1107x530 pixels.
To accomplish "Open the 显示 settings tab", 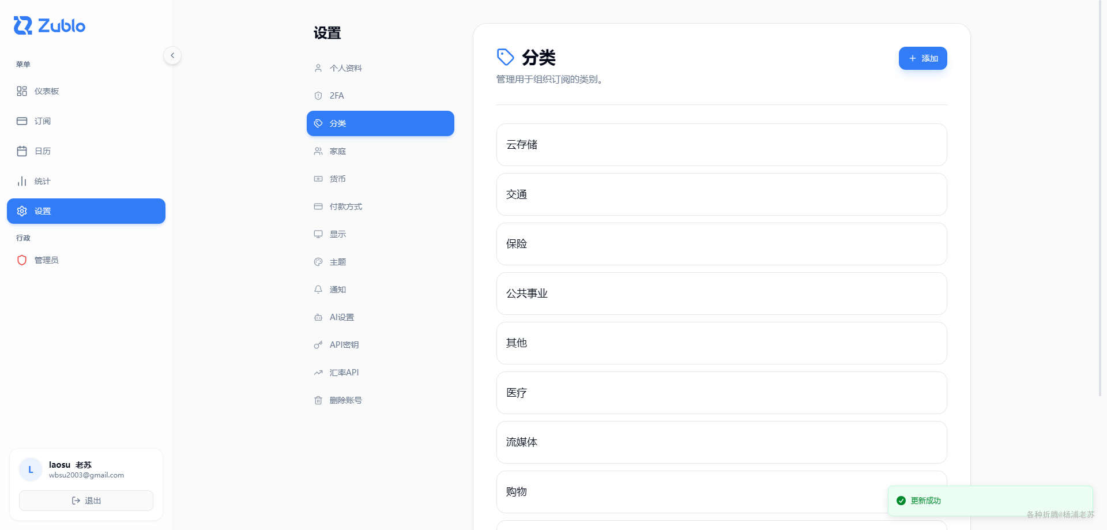I will pos(381,234).
